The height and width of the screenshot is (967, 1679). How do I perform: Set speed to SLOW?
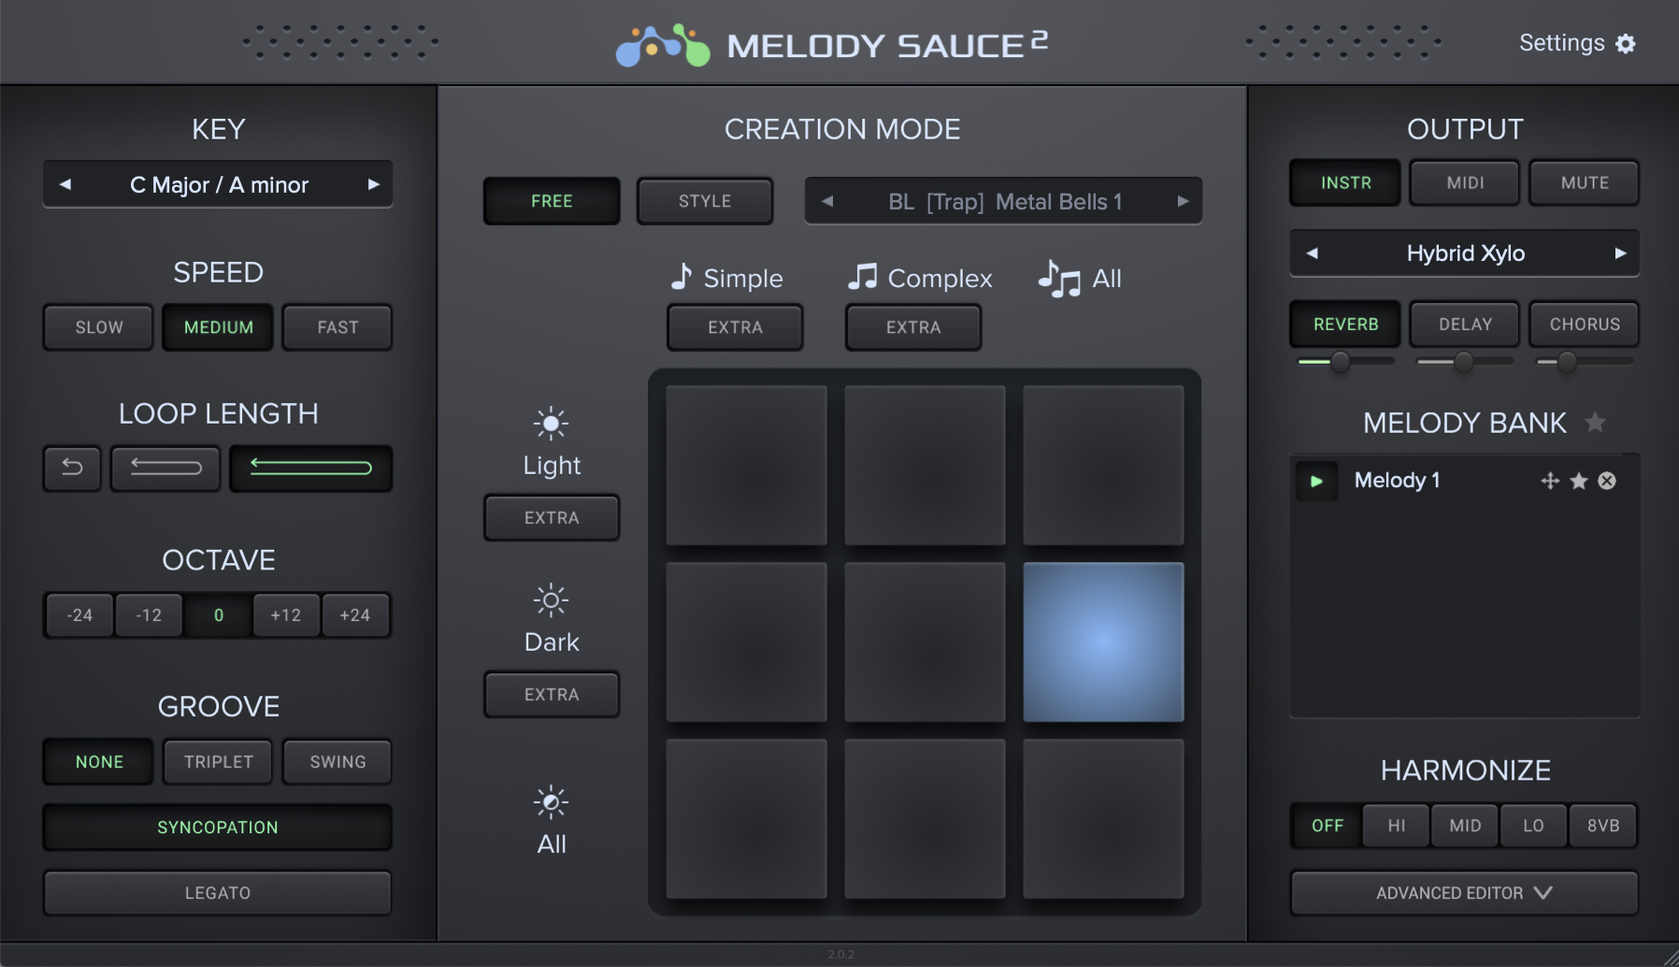(x=99, y=327)
